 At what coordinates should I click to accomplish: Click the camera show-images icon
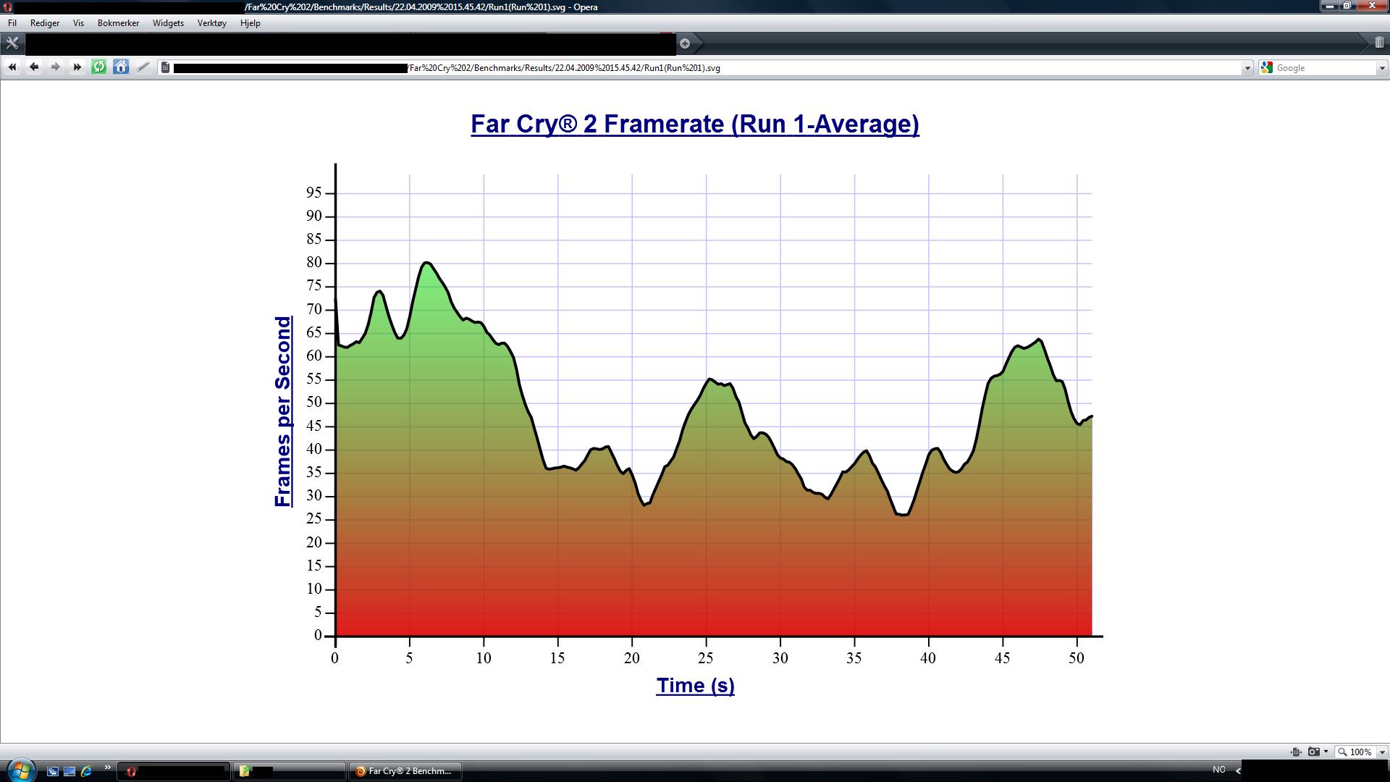click(x=1313, y=752)
